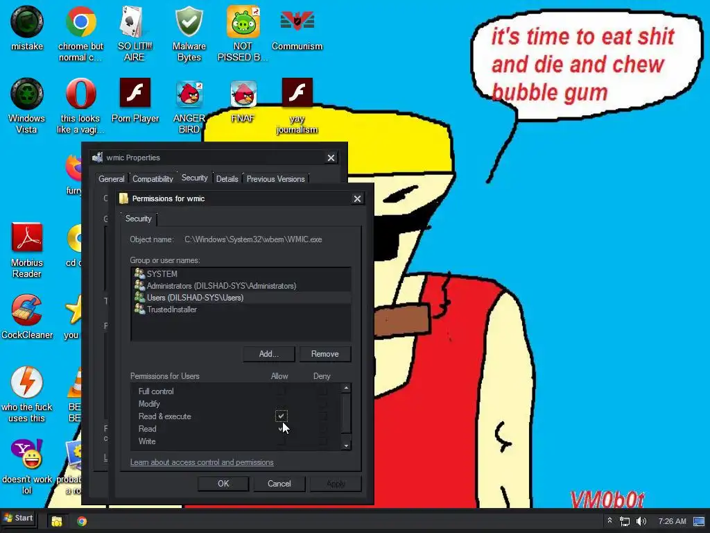
Task: Click the Add... button
Action: click(x=269, y=354)
